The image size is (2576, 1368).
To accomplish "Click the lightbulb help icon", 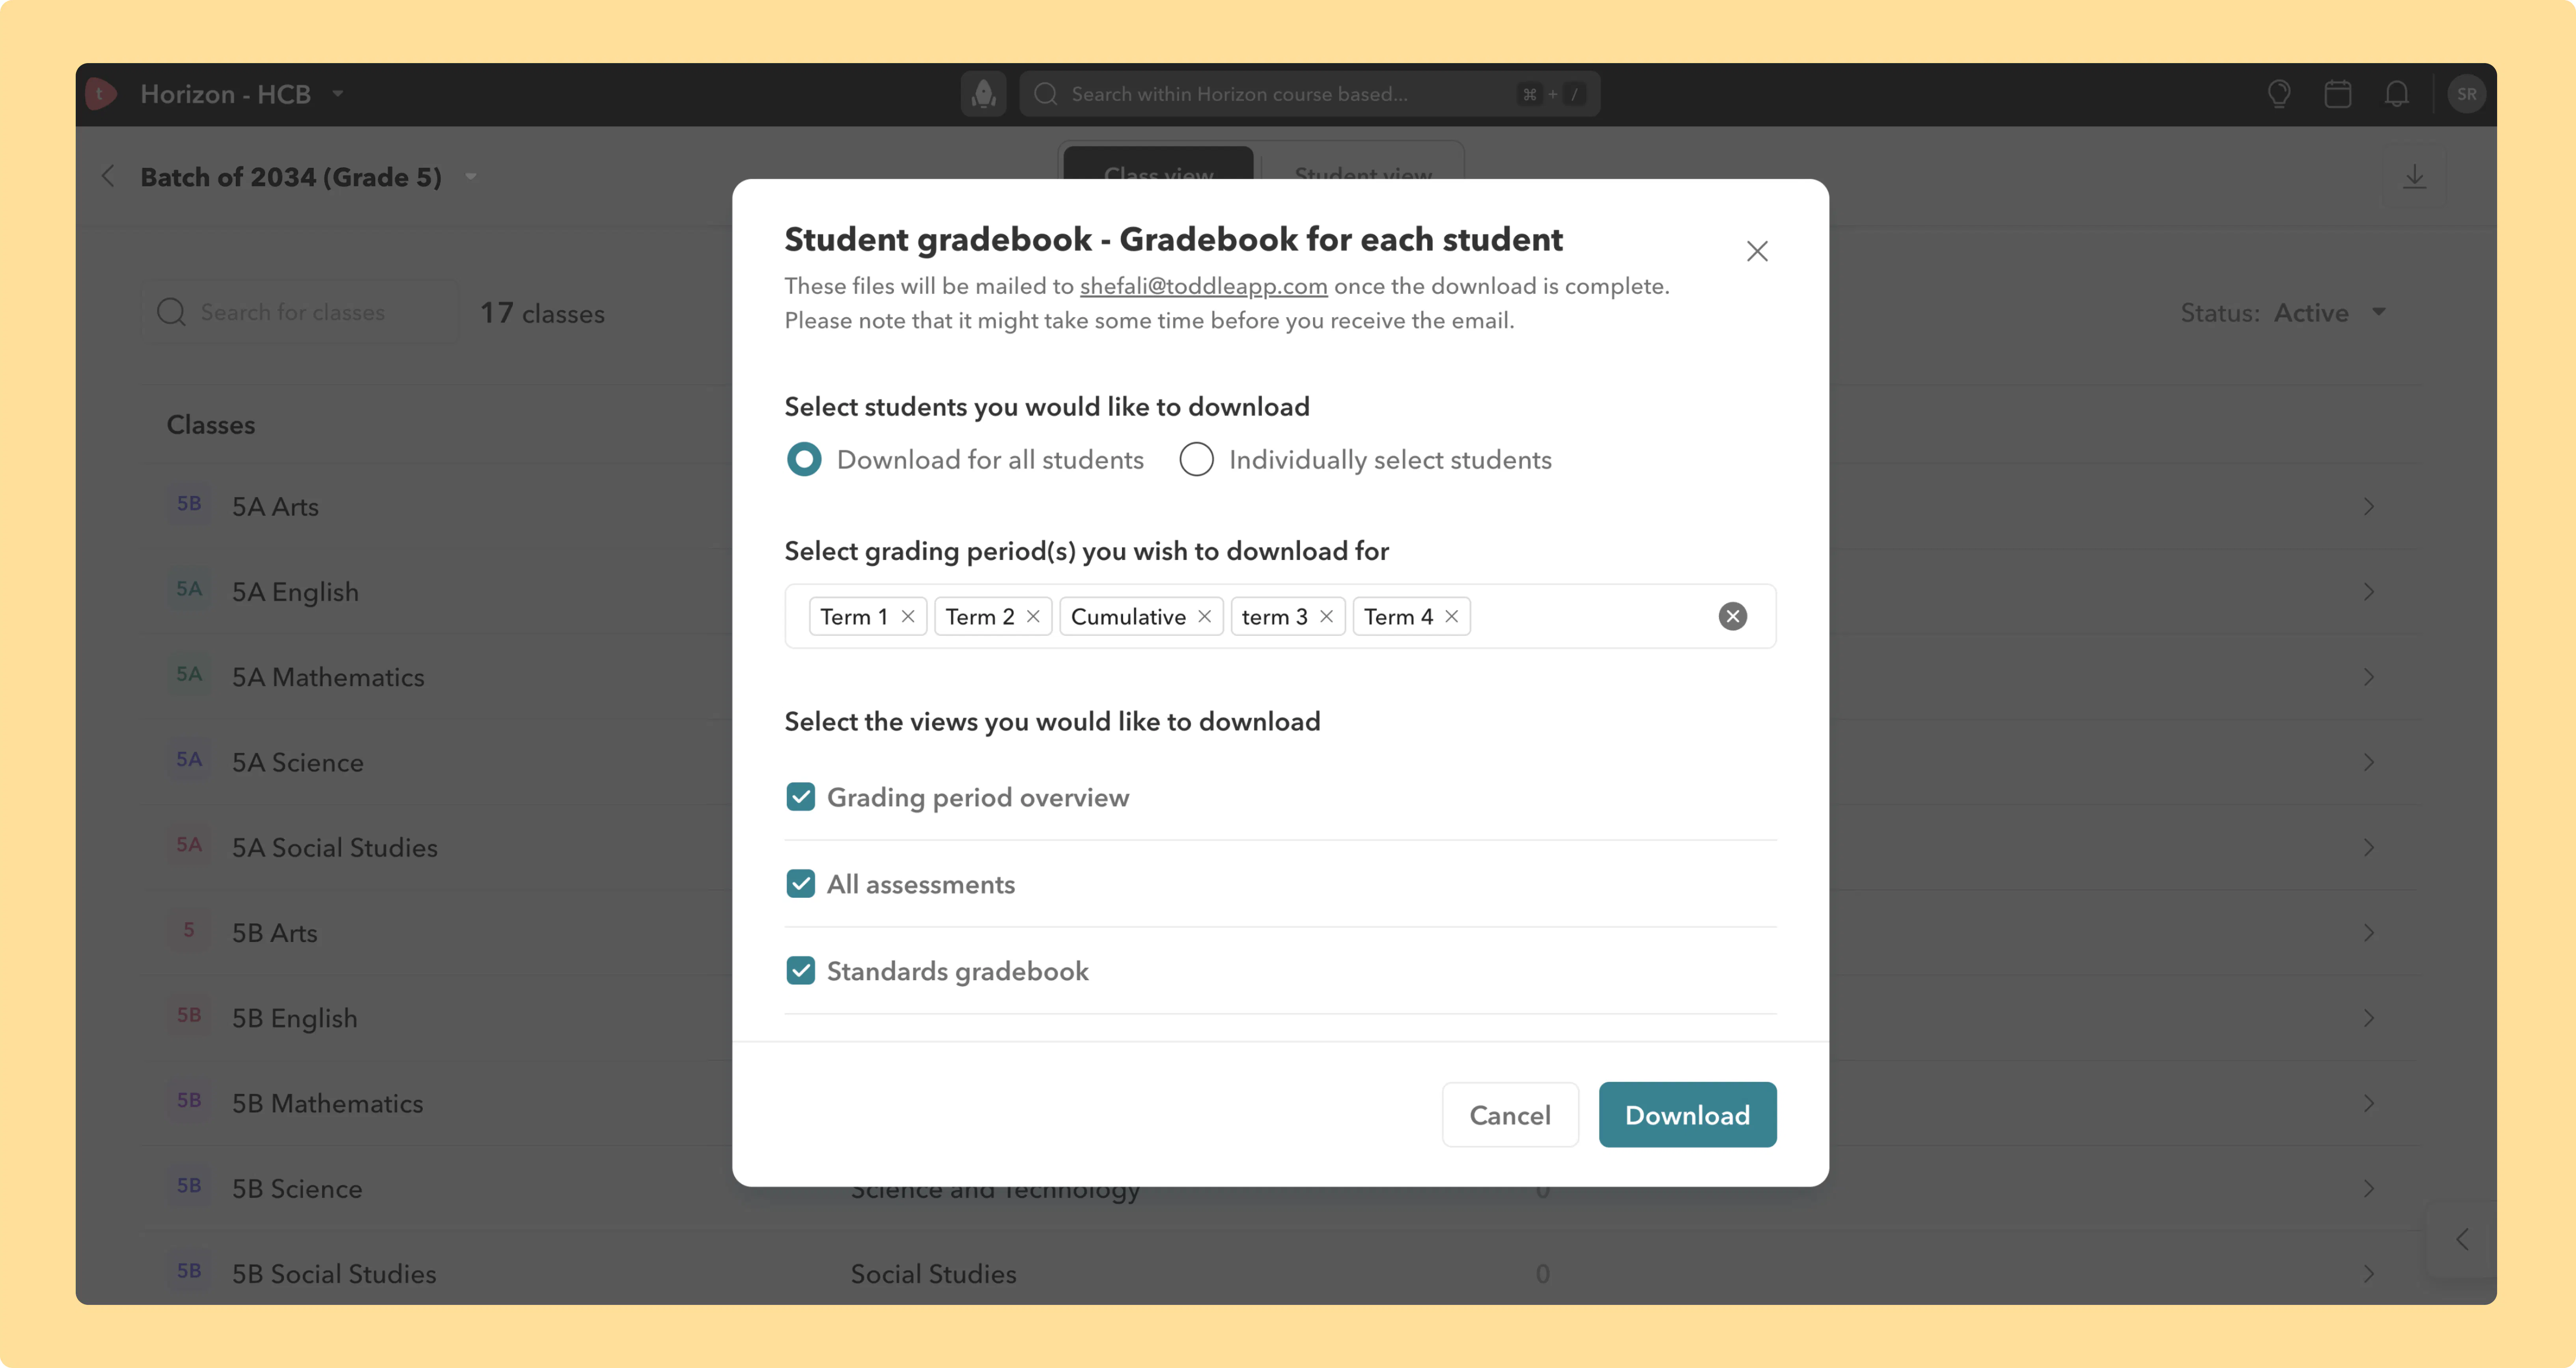I will point(2279,94).
